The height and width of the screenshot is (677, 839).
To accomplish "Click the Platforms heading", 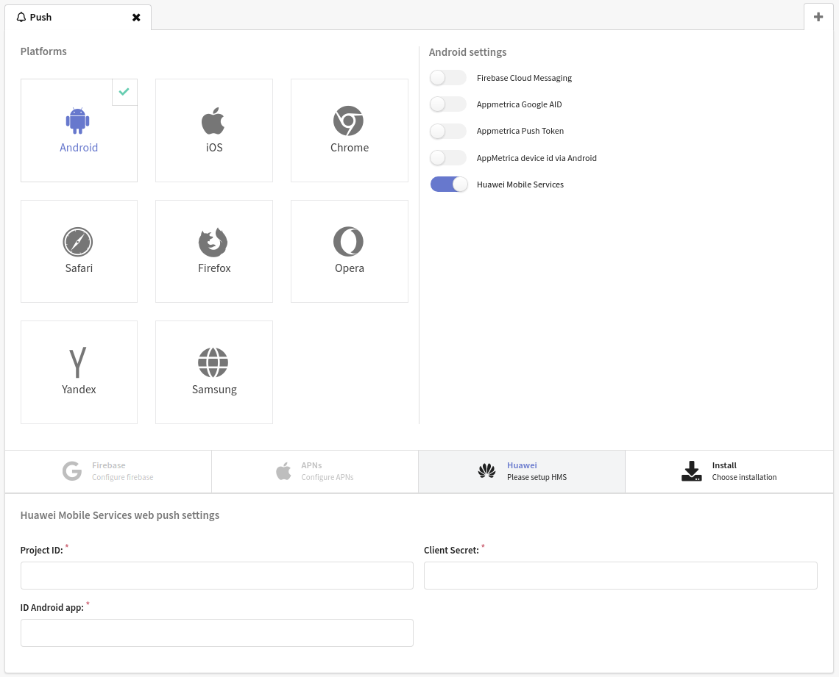I will pos(43,51).
